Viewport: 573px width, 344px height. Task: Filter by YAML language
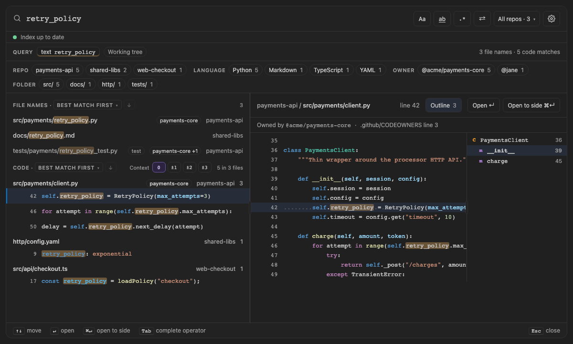point(371,70)
